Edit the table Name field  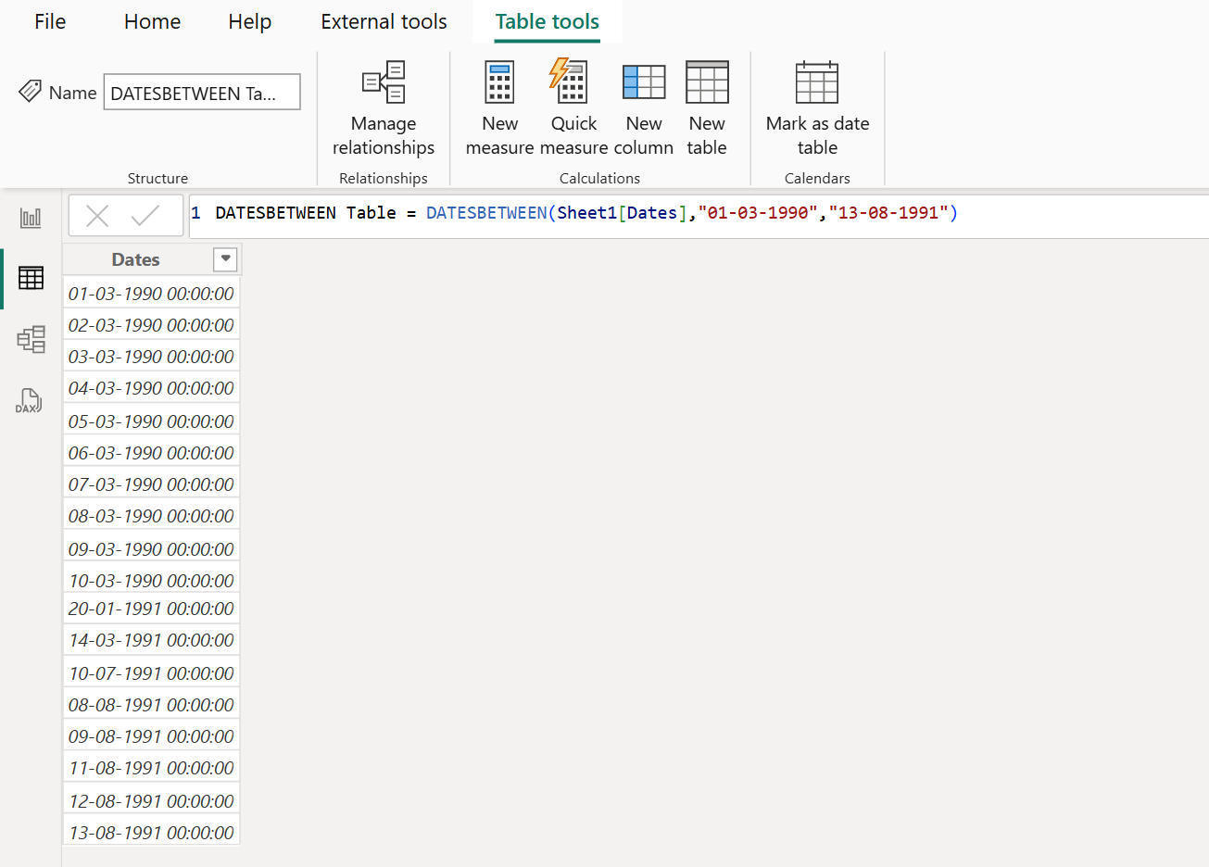click(x=201, y=92)
